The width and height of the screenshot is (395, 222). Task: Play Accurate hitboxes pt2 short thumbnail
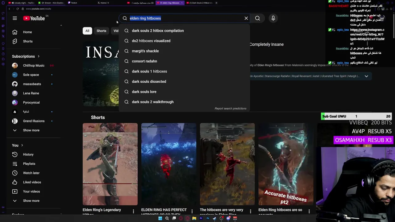(x=286, y=164)
